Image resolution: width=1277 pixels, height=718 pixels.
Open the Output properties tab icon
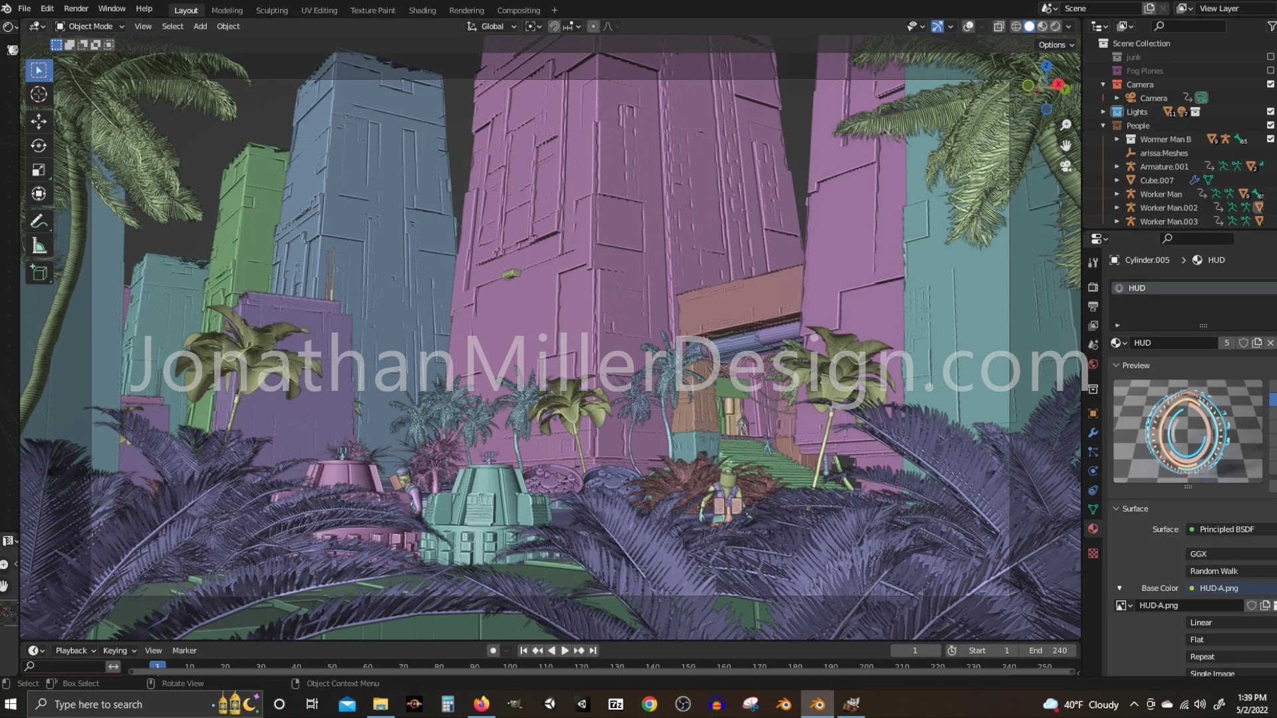[x=1093, y=306]
